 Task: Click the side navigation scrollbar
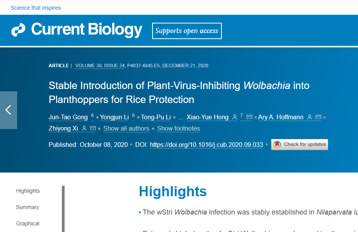pyautogui.click(x=63, y=209)
